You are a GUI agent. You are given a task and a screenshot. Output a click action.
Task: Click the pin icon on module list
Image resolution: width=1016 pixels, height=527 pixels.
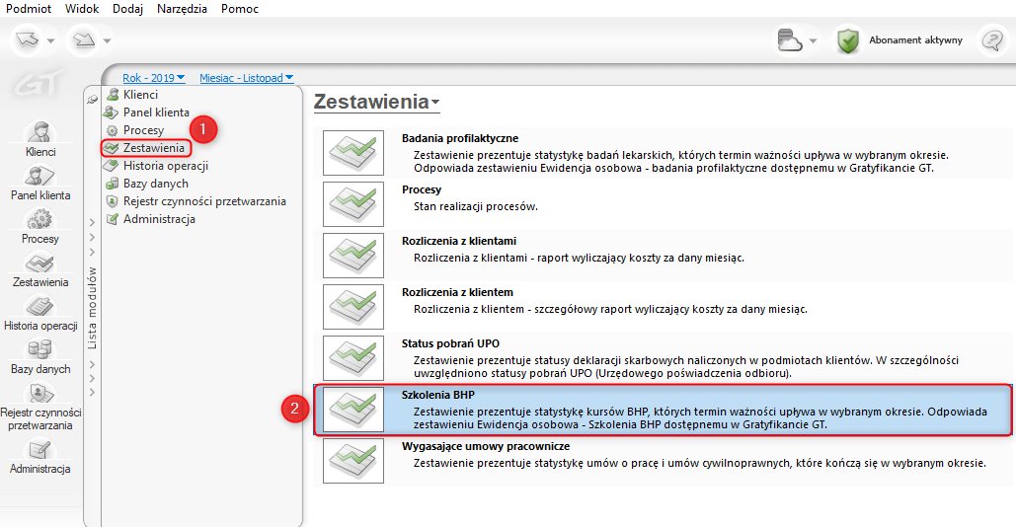coord(93,99)
